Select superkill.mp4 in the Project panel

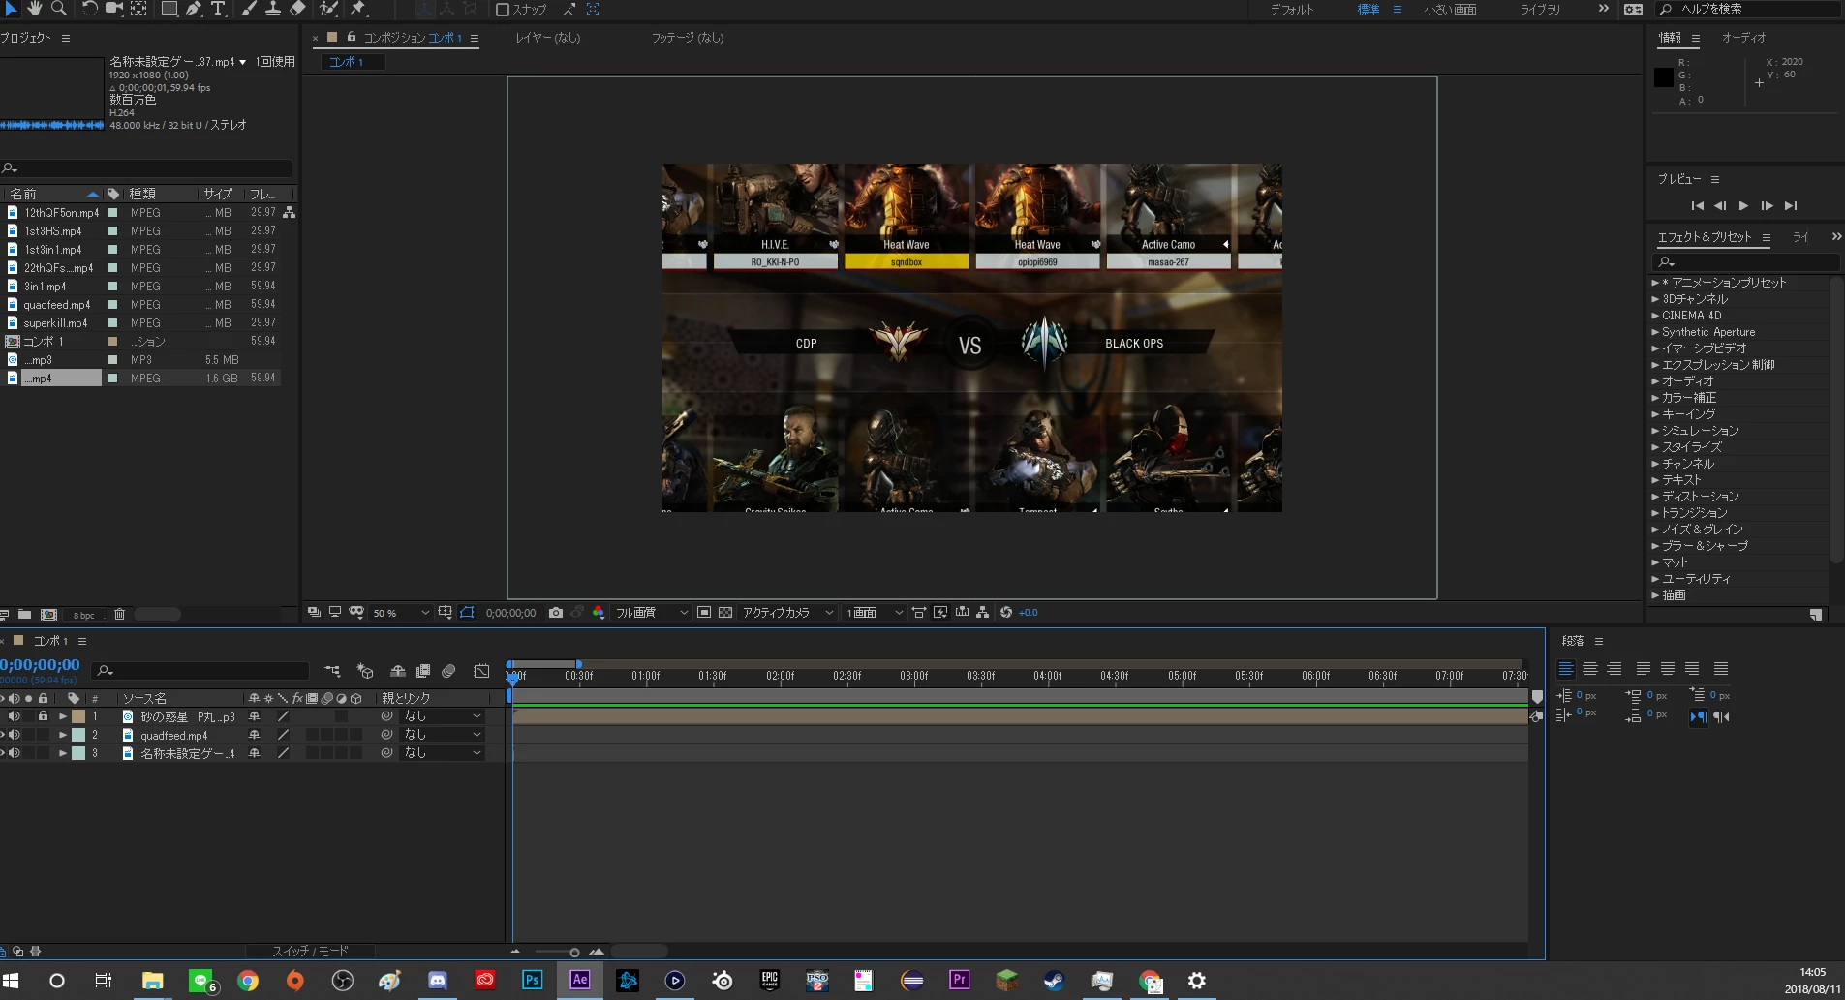pos(55,323)
